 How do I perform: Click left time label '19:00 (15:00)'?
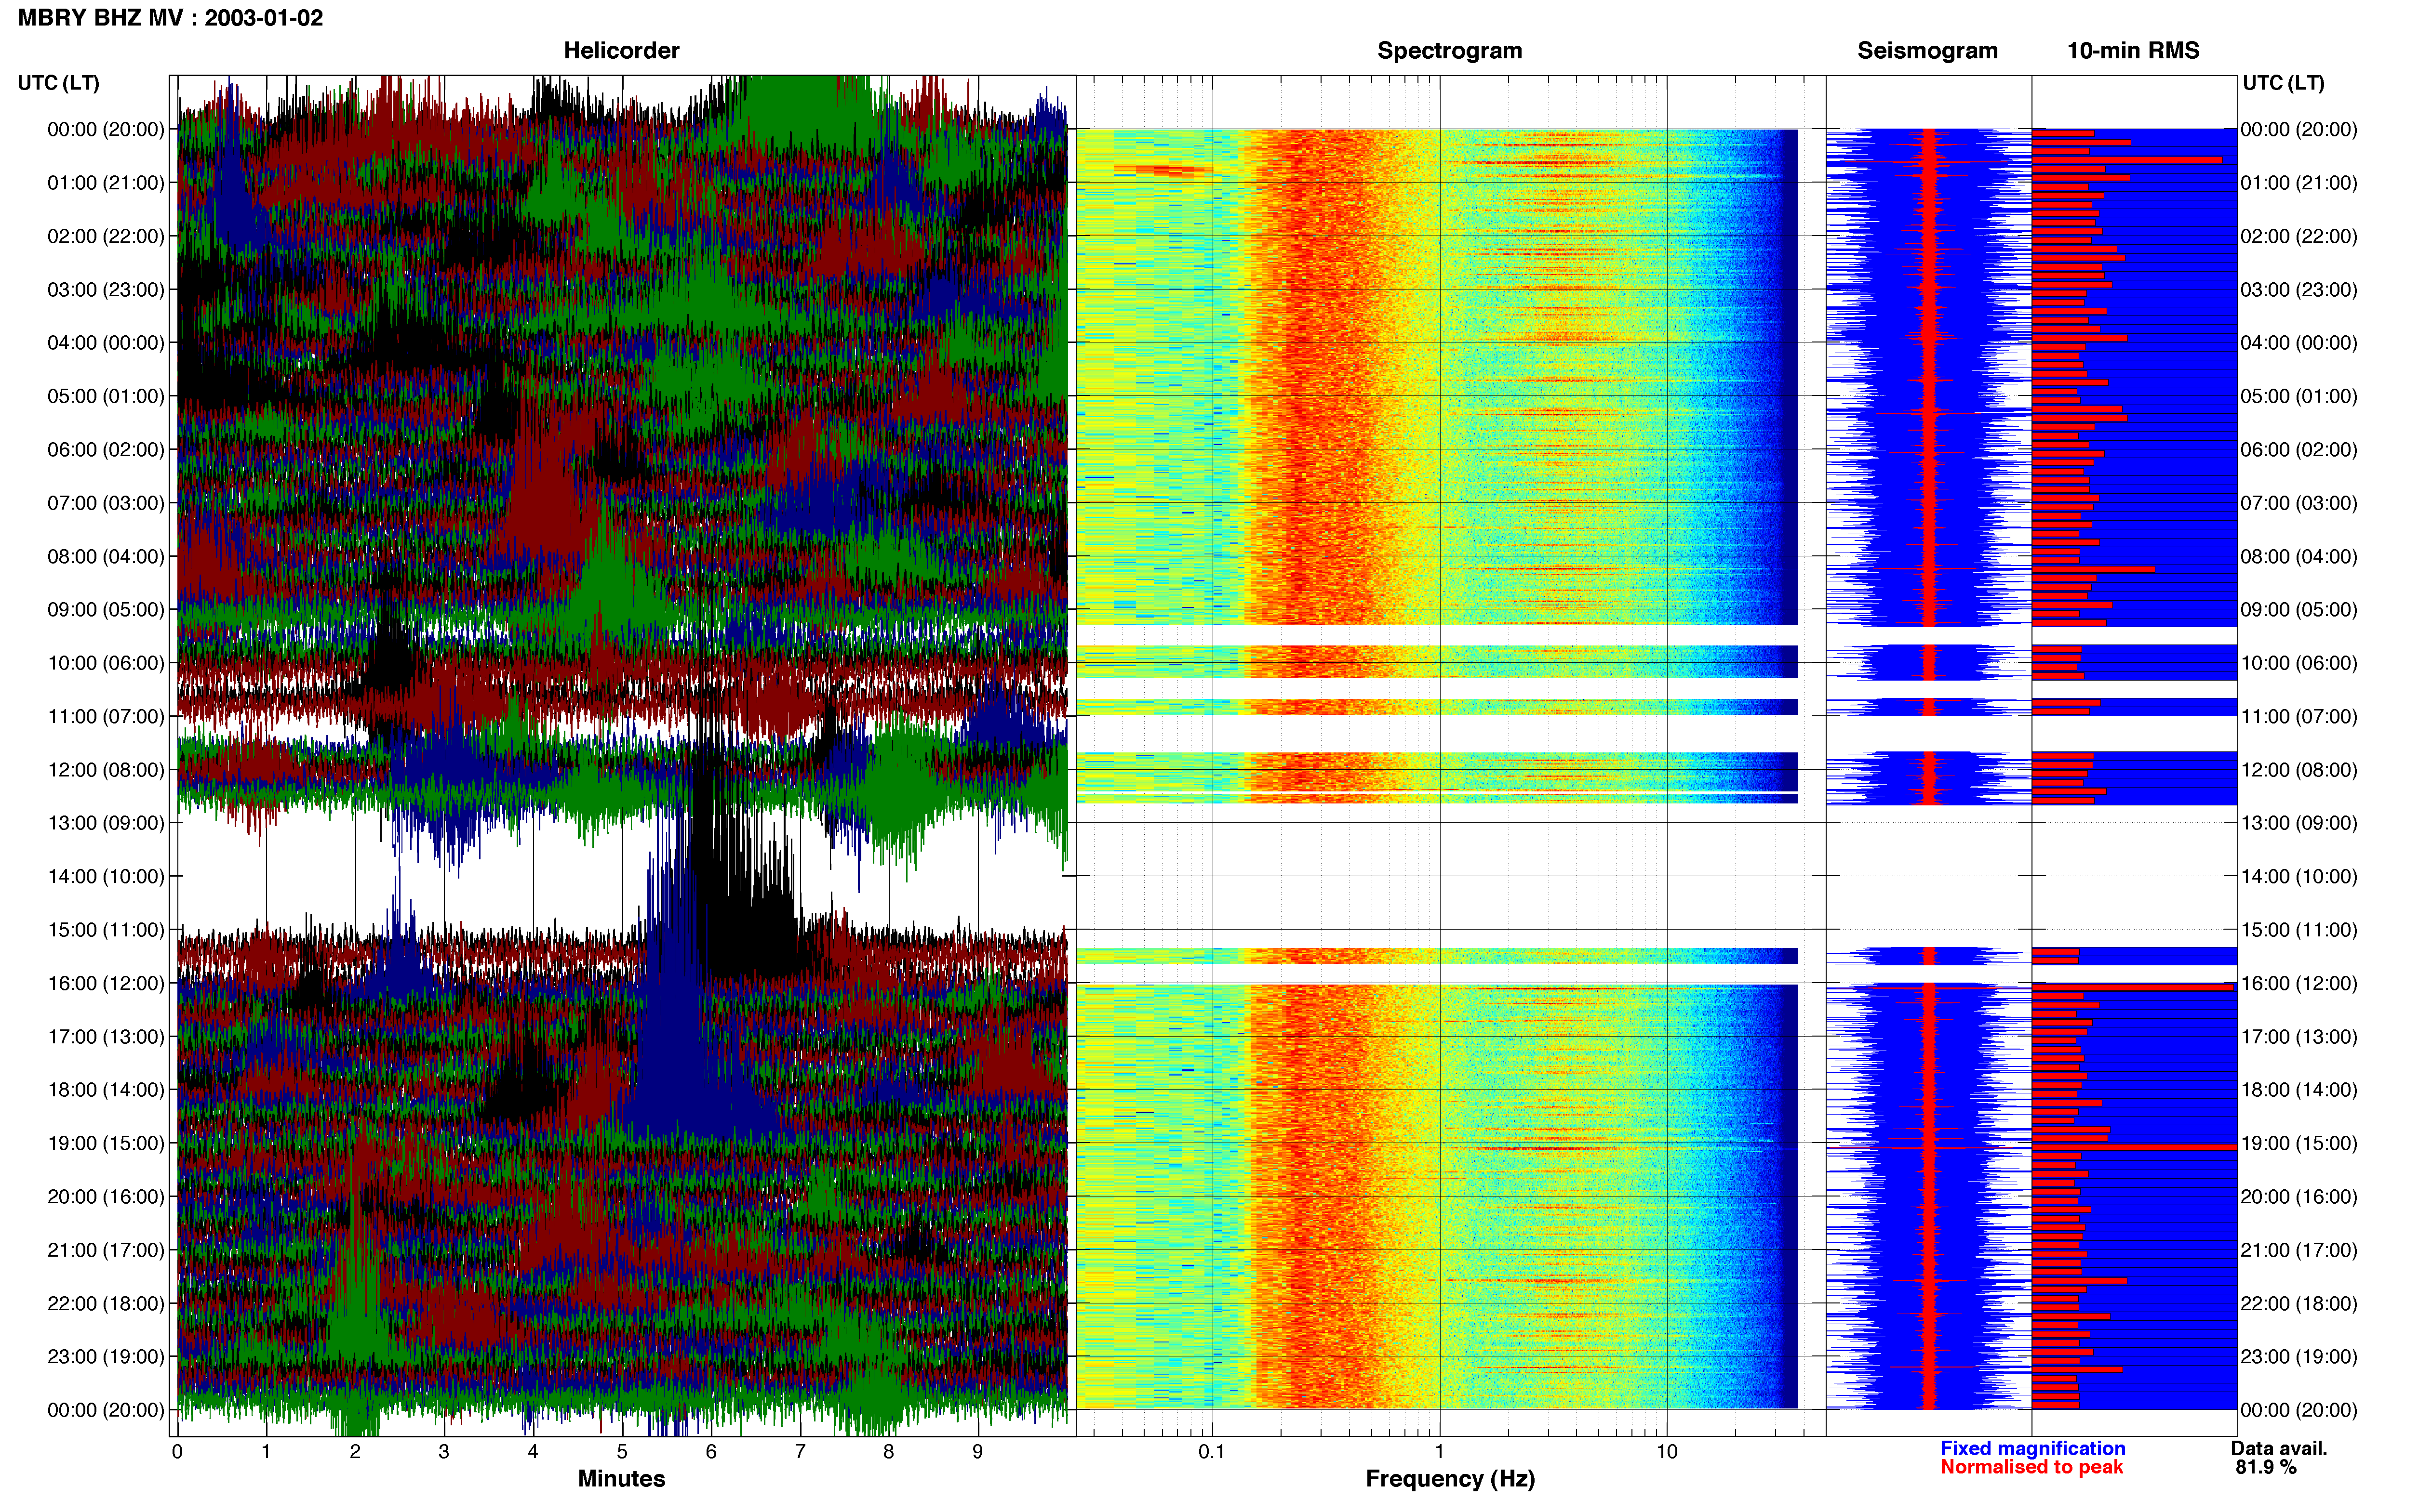[106, 1143]
